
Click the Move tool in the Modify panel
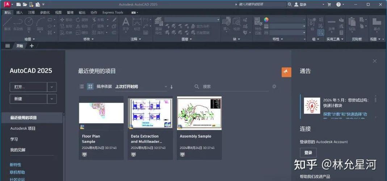coord(66,20)
